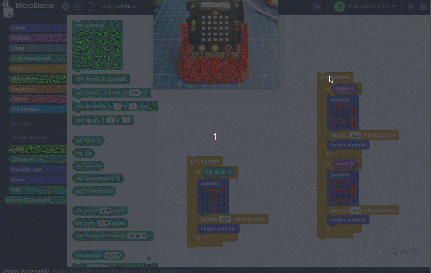Click the limpia pantalla block under ms táctil
431x273 pixels.
tap(218, 229)
